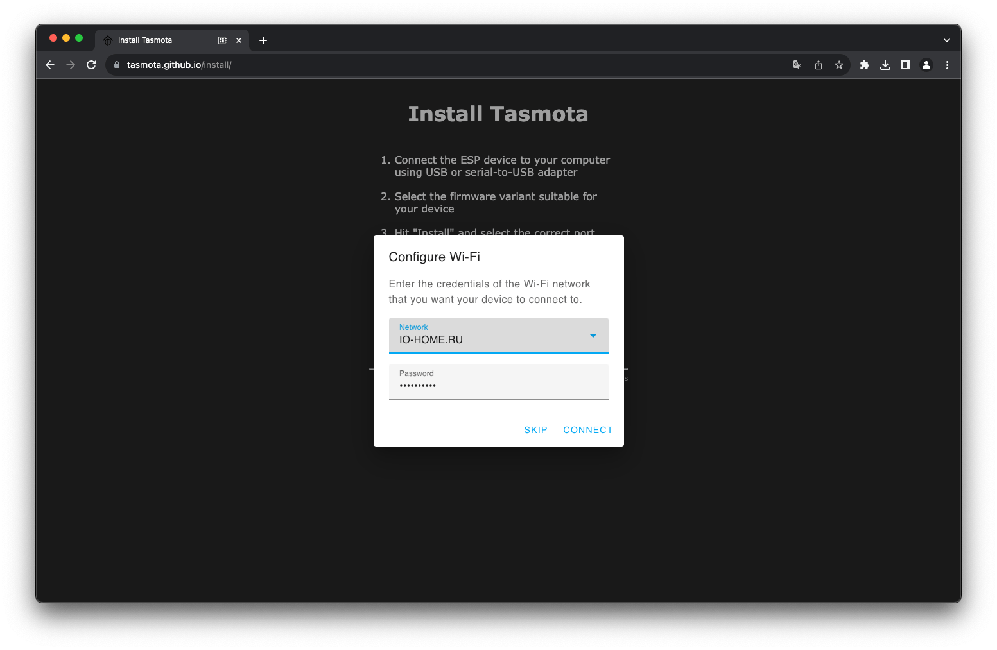This screenshot has height=650, width=997.
Task: Open the tab list chevron at top right
Action: (946, 40)
